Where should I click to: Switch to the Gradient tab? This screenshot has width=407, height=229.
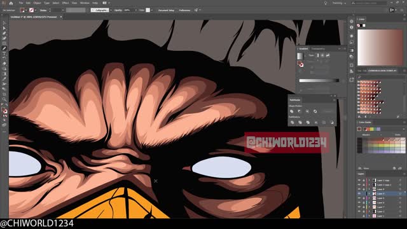pyautogui.click(x=303, y=48)
